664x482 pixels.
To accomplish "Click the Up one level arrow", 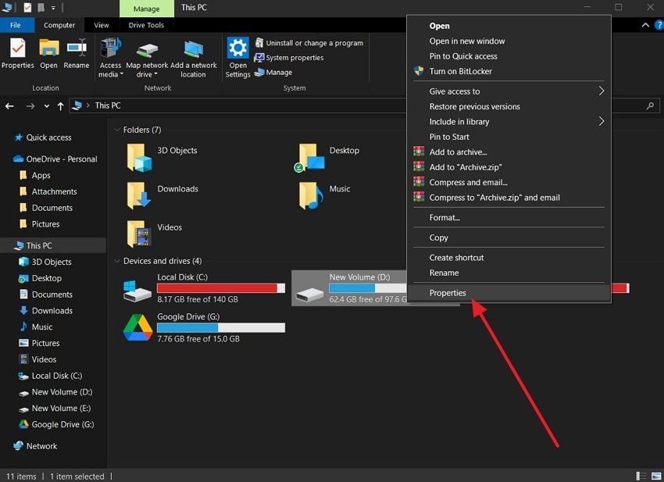I will click(x=61, y=106).
